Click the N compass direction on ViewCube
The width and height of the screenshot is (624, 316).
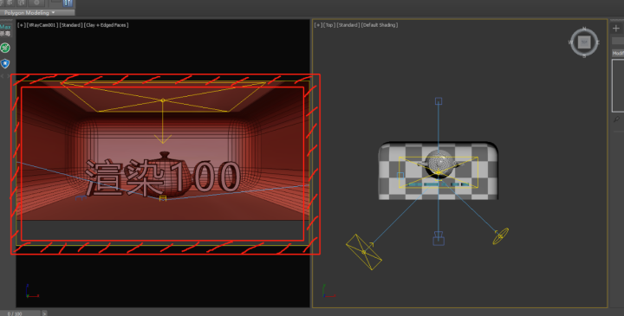[x=584, y=29]
